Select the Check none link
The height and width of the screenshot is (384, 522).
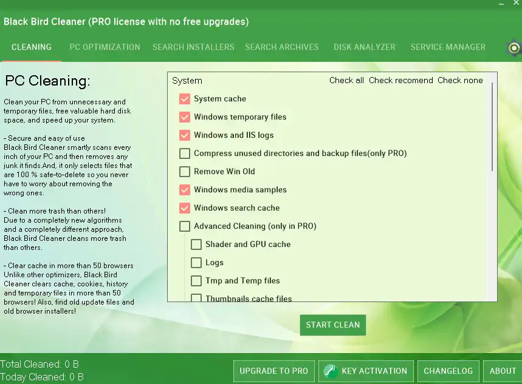[x=460, y=80]
